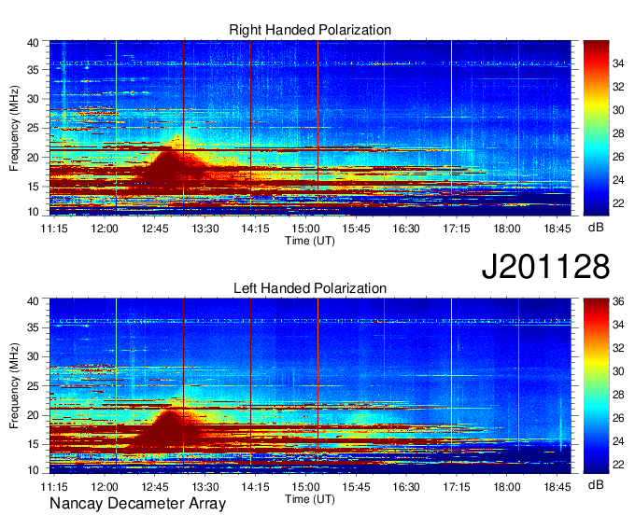Click dB label beside left-handed colorbar

pyautogui.click(x=596, y=484)
